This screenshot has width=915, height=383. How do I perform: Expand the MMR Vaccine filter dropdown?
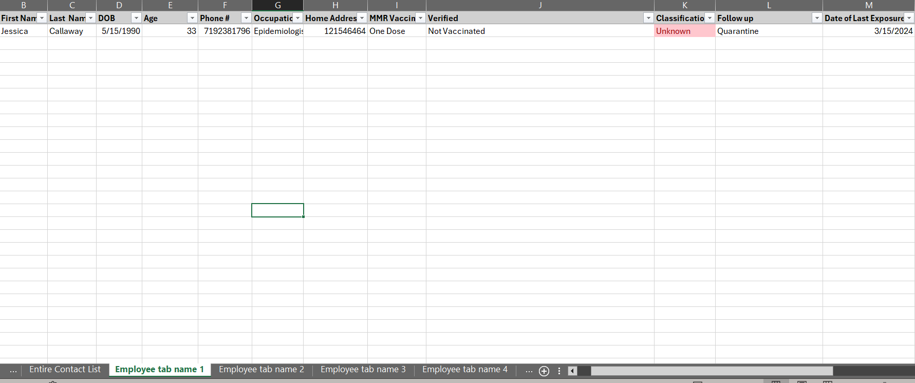pos(421,18)
